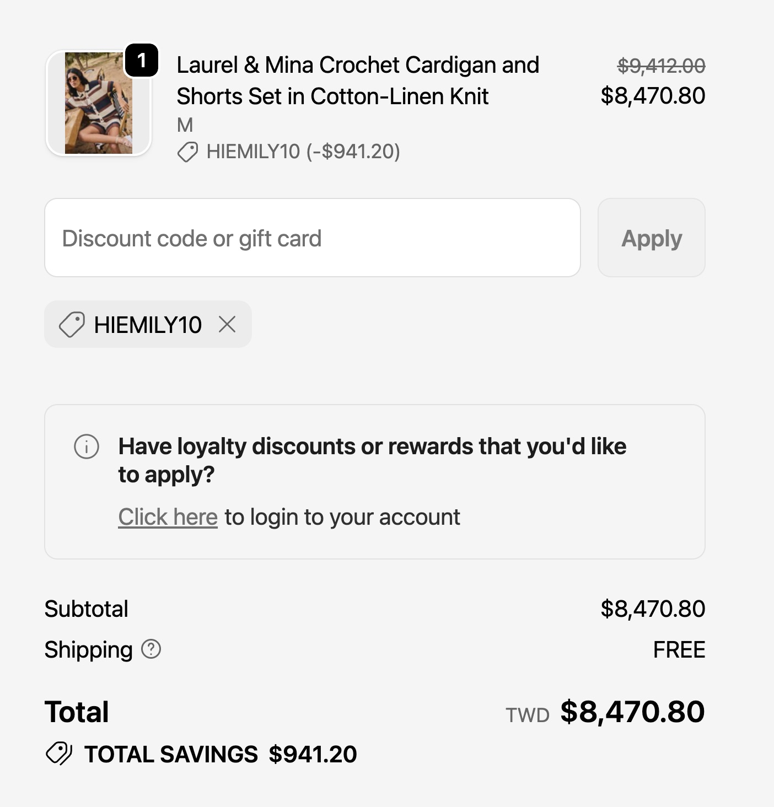Click the Total Savings tags icon
The image size is (774, 807).
pyautogui.click(x=59, y=754)
